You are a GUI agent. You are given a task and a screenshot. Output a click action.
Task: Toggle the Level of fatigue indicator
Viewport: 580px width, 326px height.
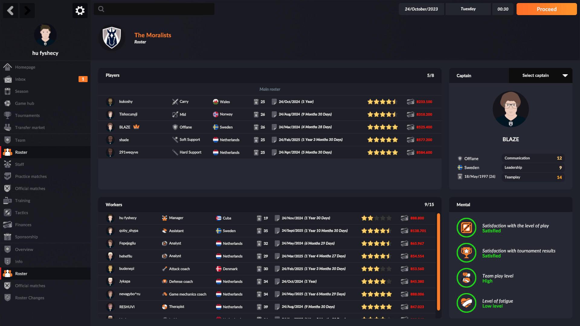tap(466, 303)
